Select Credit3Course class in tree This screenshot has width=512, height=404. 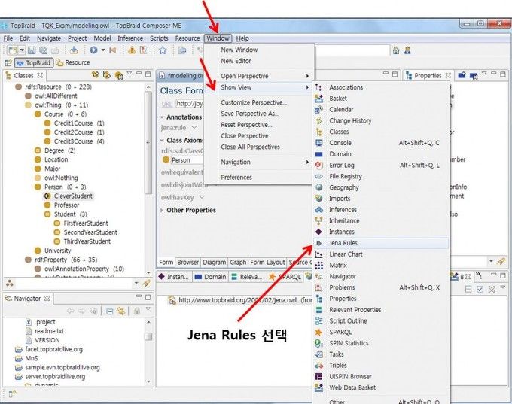(75, 141)
